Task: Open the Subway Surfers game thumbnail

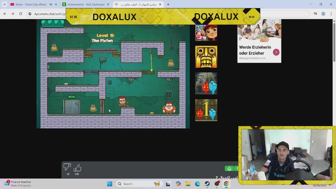Action: [x=206, y=33]
